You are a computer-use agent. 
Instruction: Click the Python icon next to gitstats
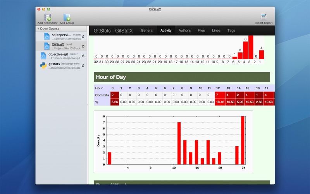(x=43, y=66)
